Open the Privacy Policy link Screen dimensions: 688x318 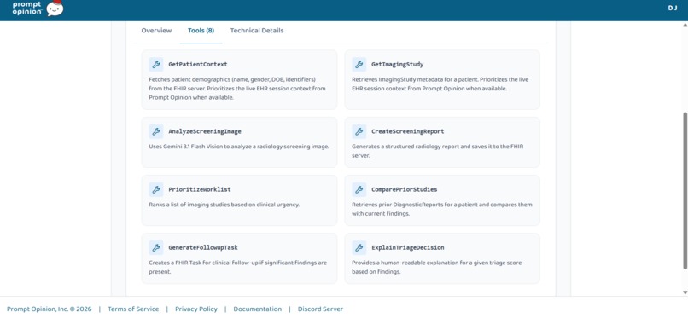pos(196,309)
